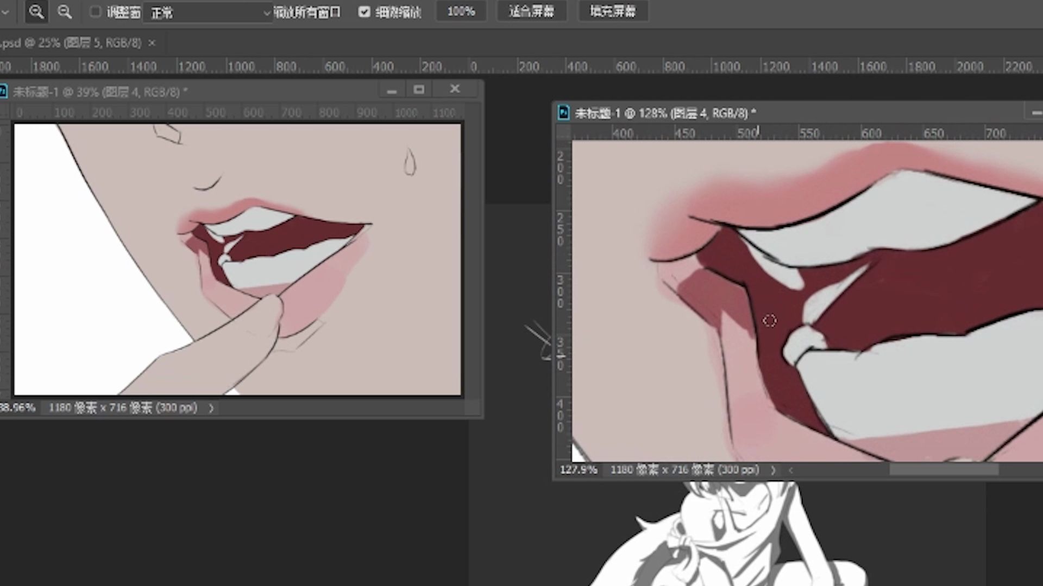Screen dimensions: 1043x586
Task: Toggle the 缩放所有窗口 option label
Action: tap(307, 12)
